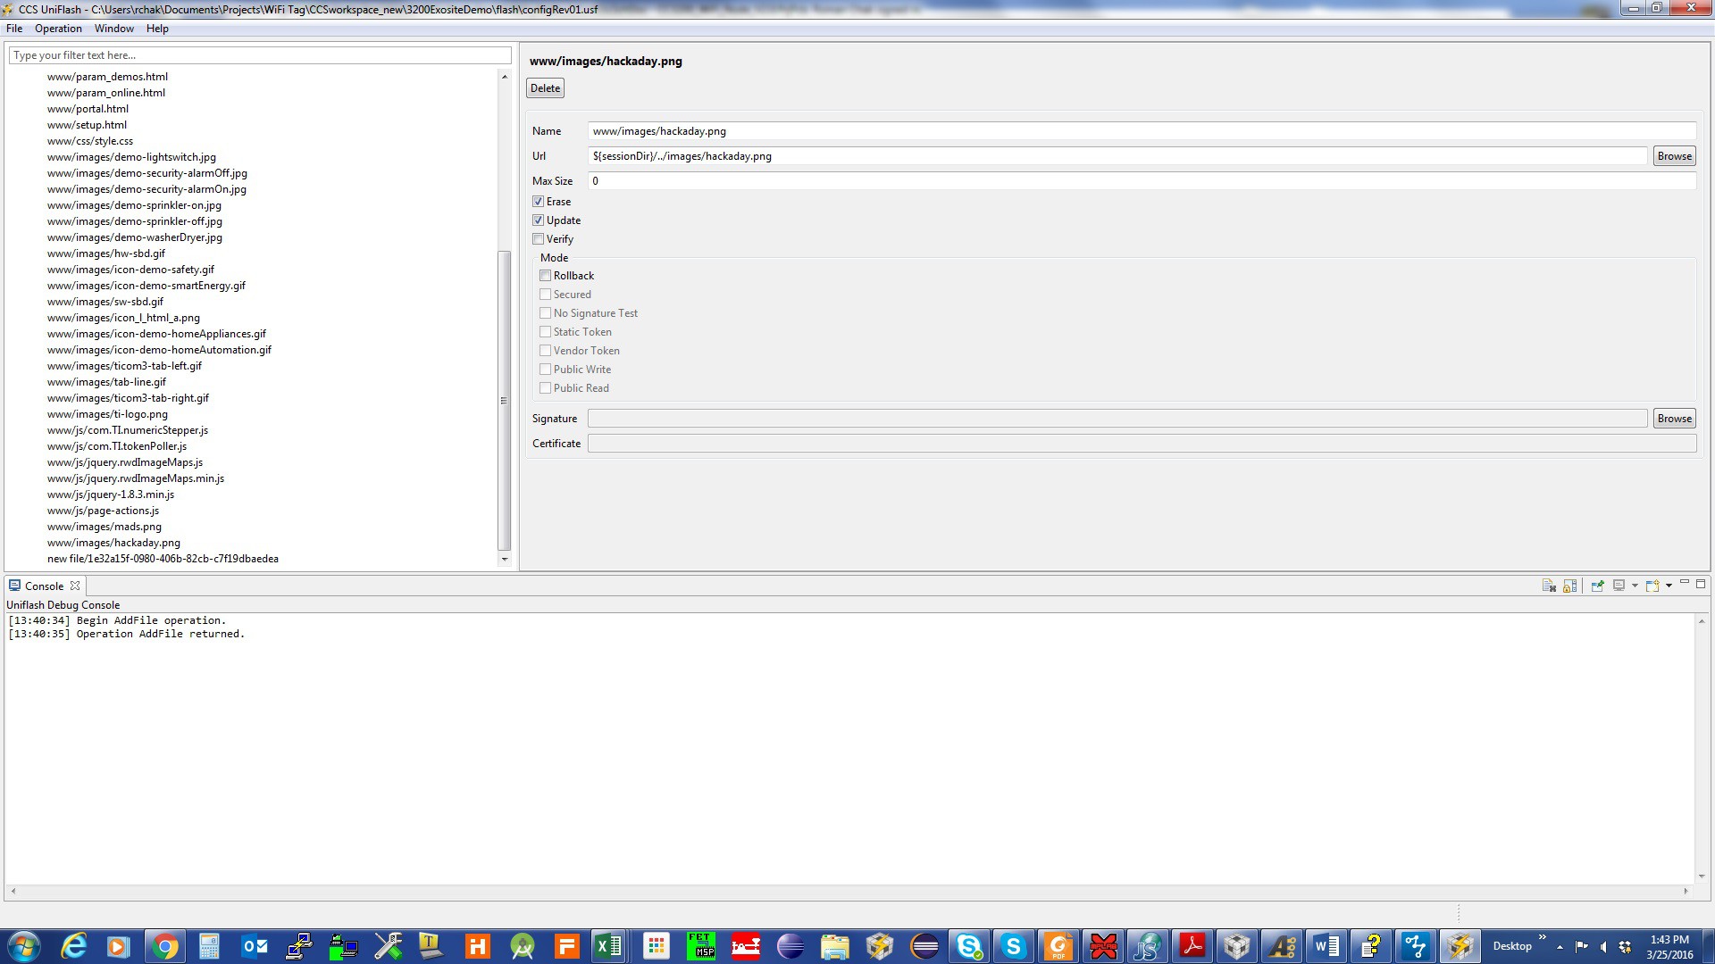The height and width of the screenshot is (964, 1715).
Task: Click Browse next to the Url field
Action: (x=1674, y=156)
